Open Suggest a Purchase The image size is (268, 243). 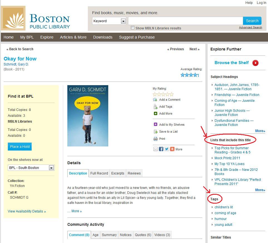137,37
